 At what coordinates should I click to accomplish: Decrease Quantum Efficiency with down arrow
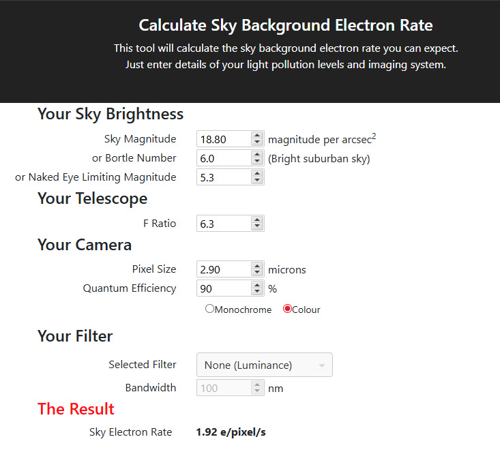256,292
